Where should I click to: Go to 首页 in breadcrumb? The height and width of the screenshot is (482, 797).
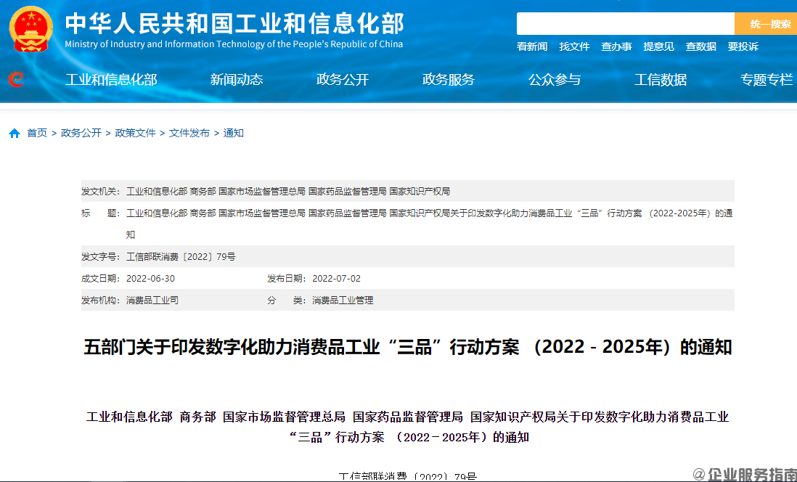[x=37, y=134]
